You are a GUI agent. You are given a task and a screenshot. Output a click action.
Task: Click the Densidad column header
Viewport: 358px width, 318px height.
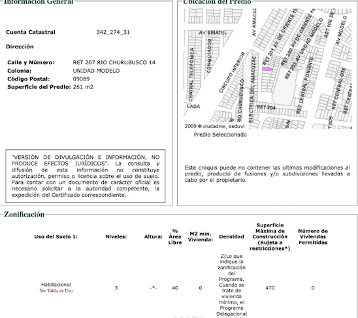[x=231, y=237]
